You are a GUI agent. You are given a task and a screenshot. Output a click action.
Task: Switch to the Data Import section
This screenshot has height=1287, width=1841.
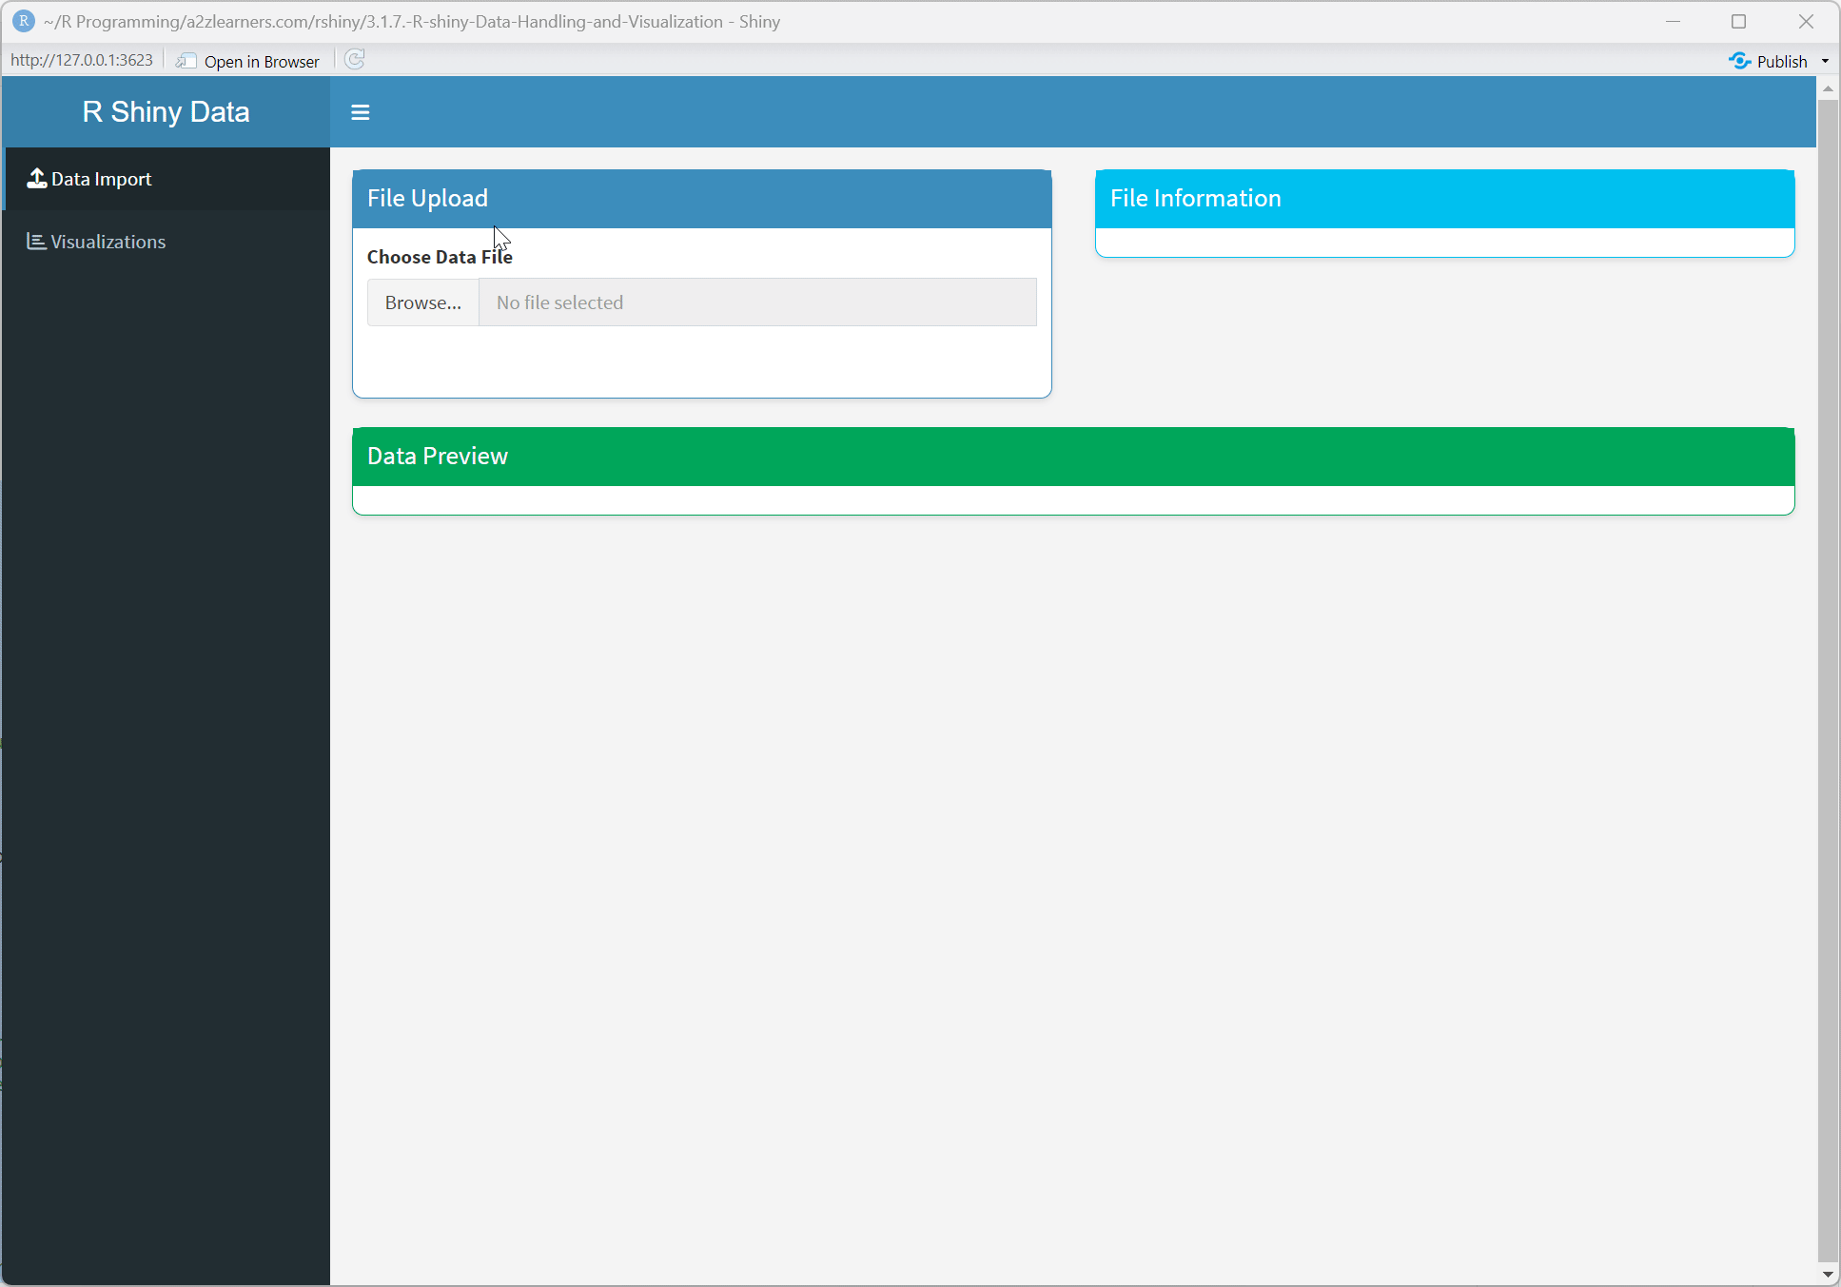[x=100, y=178]
